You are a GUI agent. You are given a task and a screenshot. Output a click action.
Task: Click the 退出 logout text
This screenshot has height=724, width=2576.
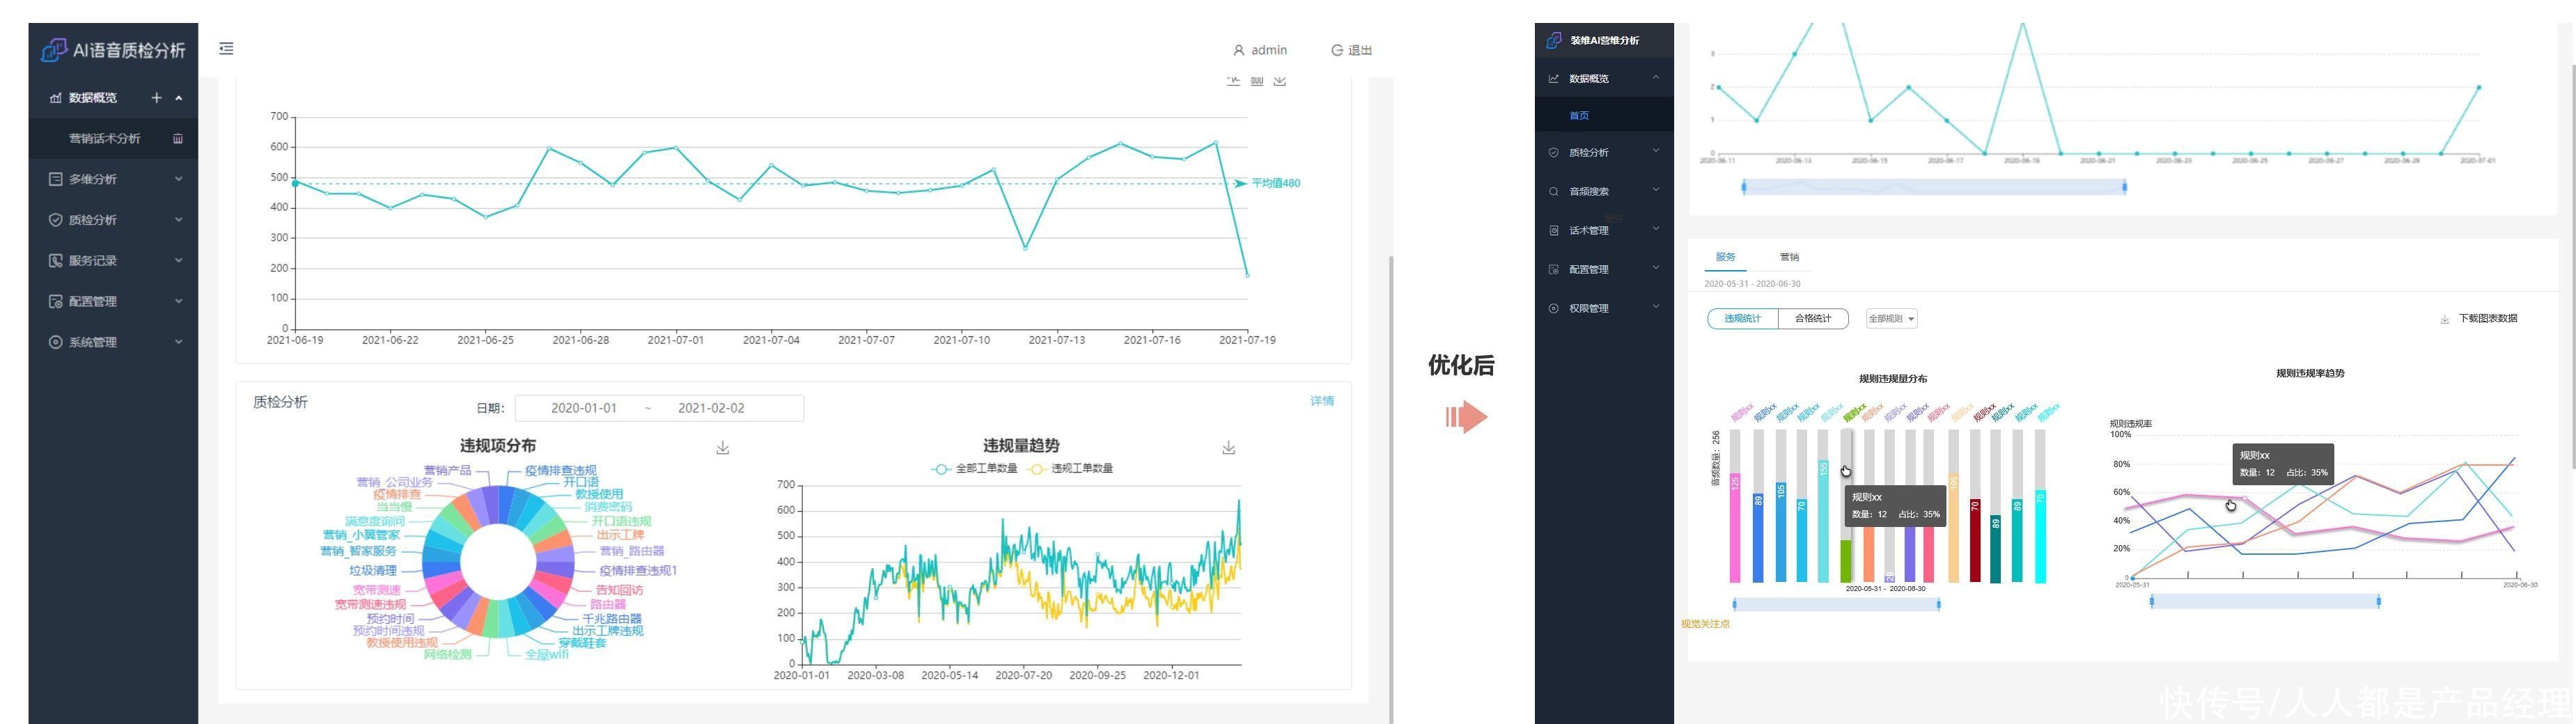[x=1360, y=50]
